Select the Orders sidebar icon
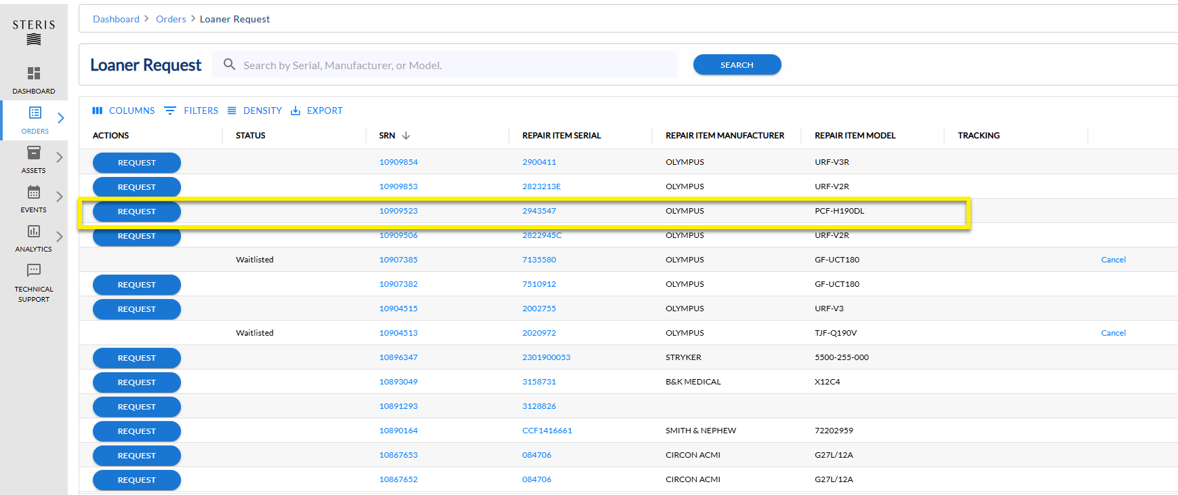The width and height of the screenshot is (1178, 495). (x=35, y=113)
